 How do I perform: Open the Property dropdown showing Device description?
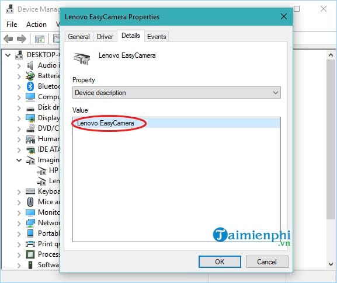[176, 93]
